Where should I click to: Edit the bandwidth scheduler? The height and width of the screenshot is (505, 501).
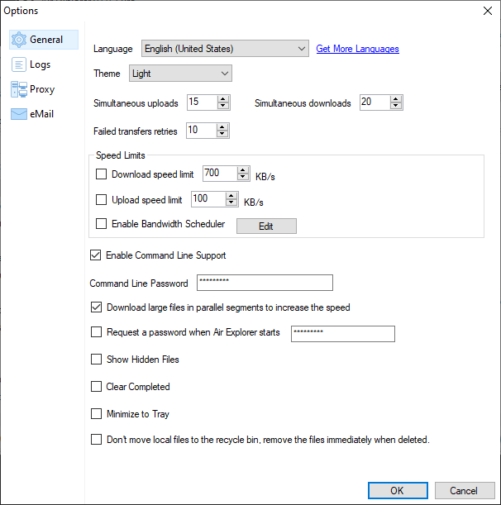pyautogui.click(x=266, y=226)
